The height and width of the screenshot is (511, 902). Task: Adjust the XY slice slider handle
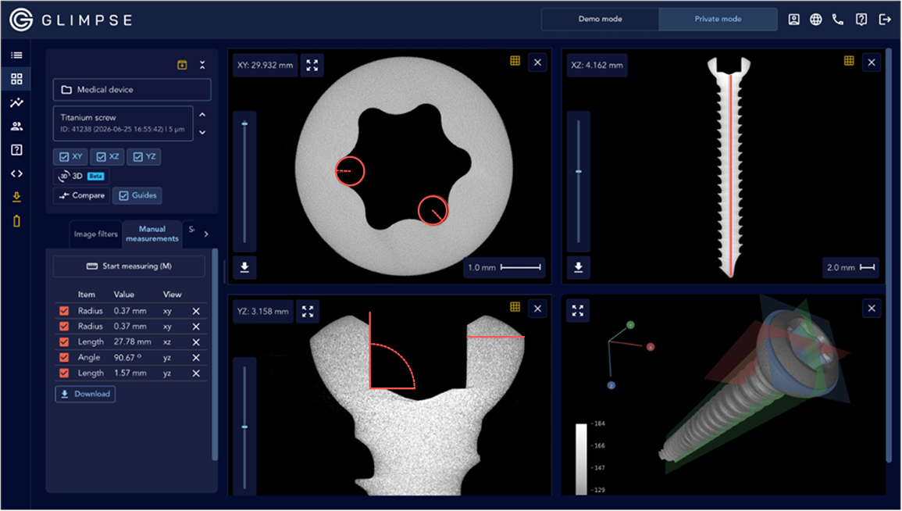click(244, 123)
